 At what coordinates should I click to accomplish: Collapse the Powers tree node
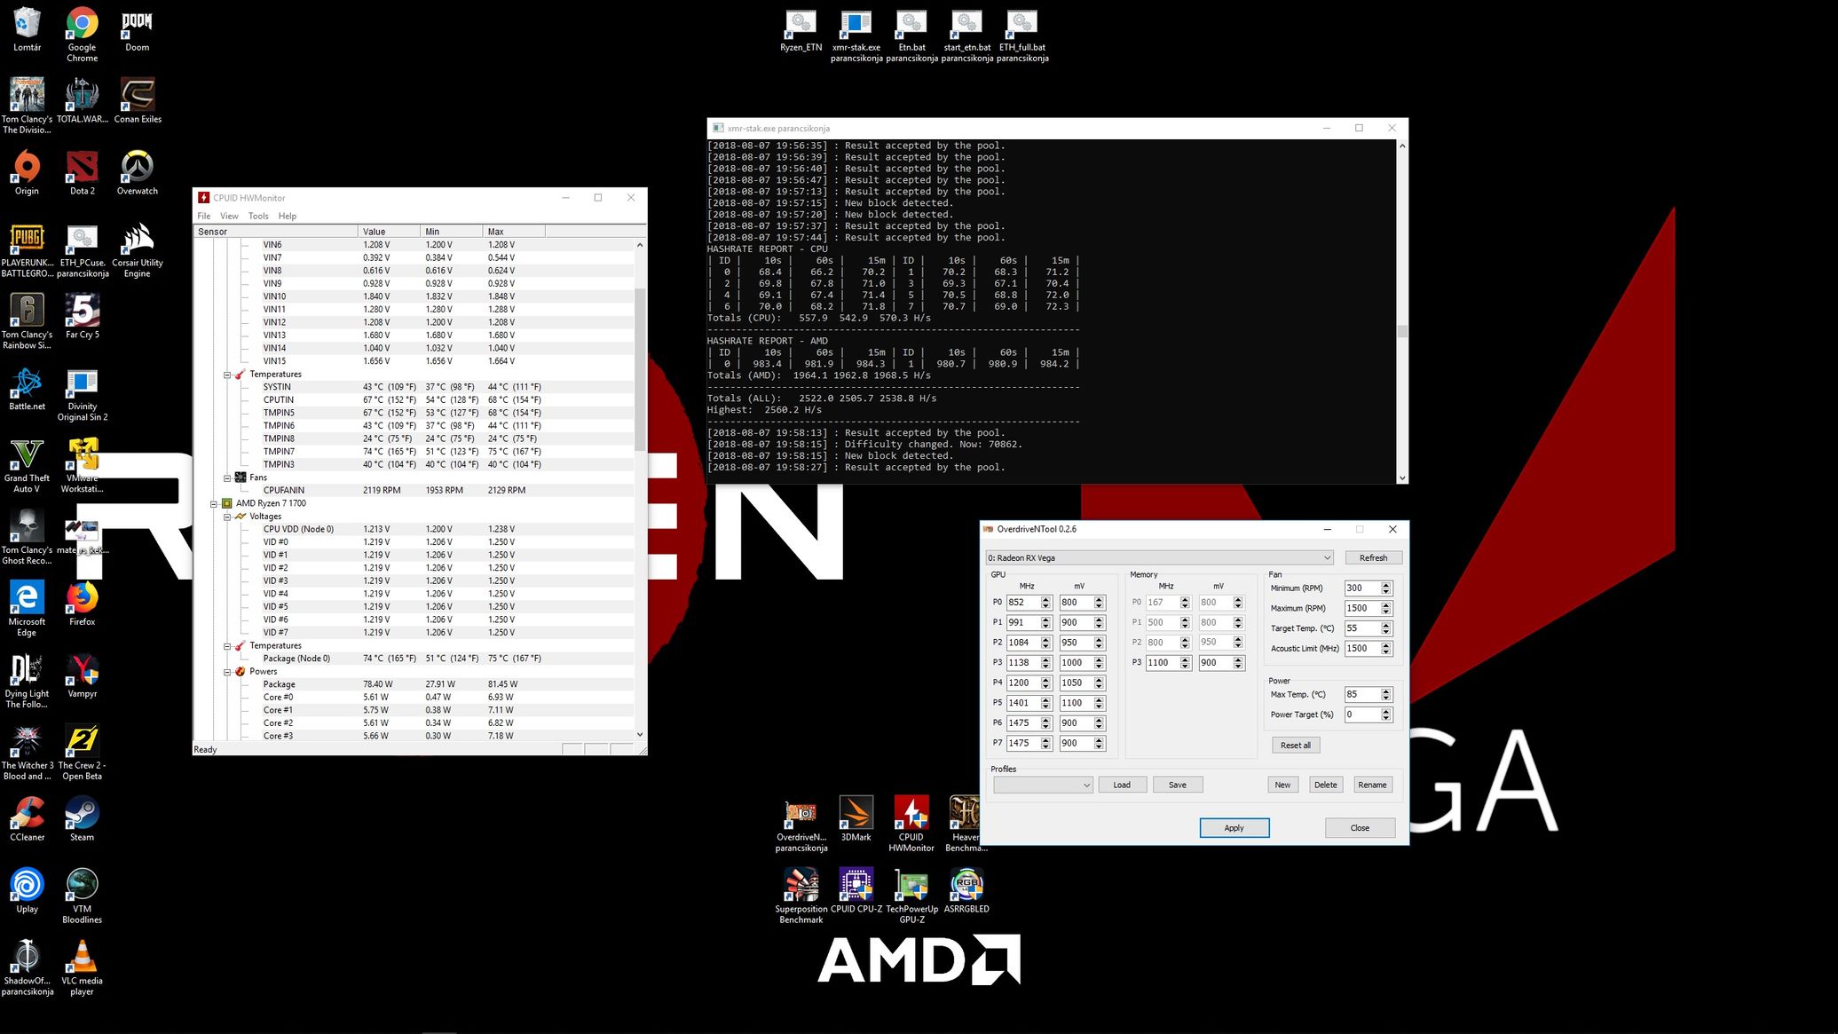(227, 672)
